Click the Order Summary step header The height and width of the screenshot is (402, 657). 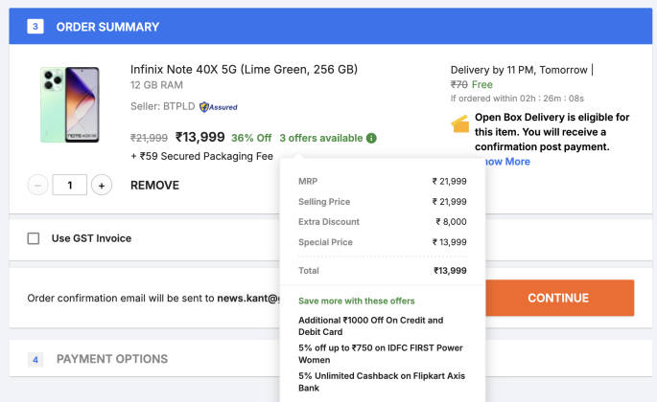(x=102, y=26)
